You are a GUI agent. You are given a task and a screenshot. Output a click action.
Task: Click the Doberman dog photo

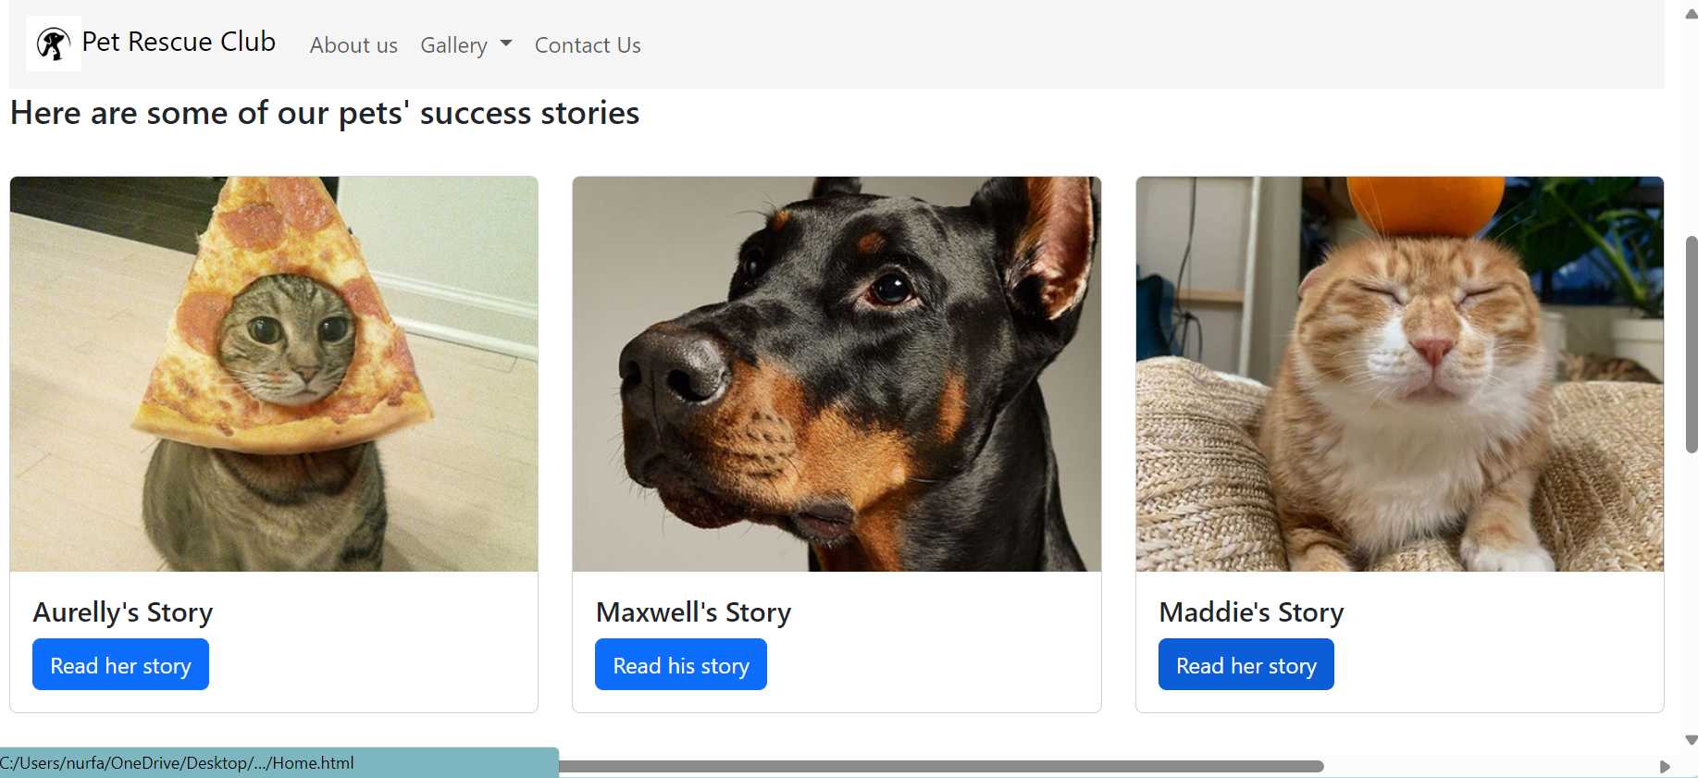click(837, 374)
